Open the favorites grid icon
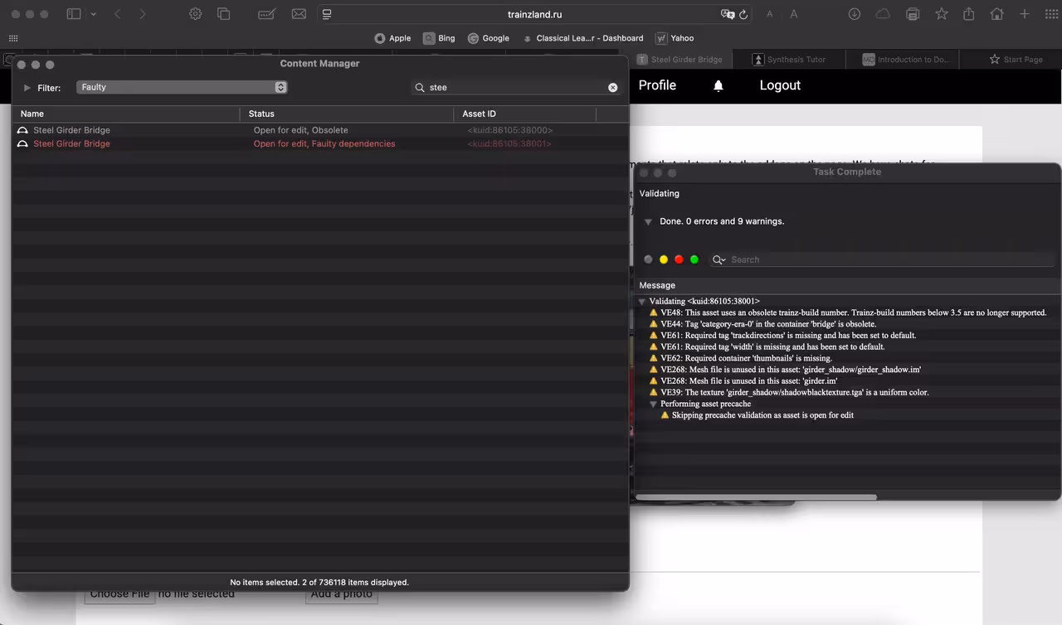The height and width of the screenshot is (625, 1062). click(13, 38)
